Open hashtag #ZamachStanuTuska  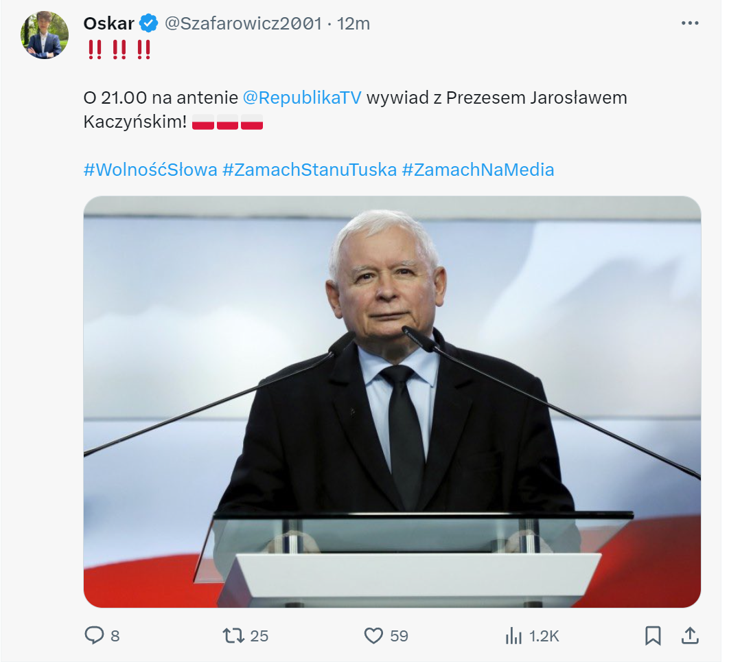coord(310,170)
